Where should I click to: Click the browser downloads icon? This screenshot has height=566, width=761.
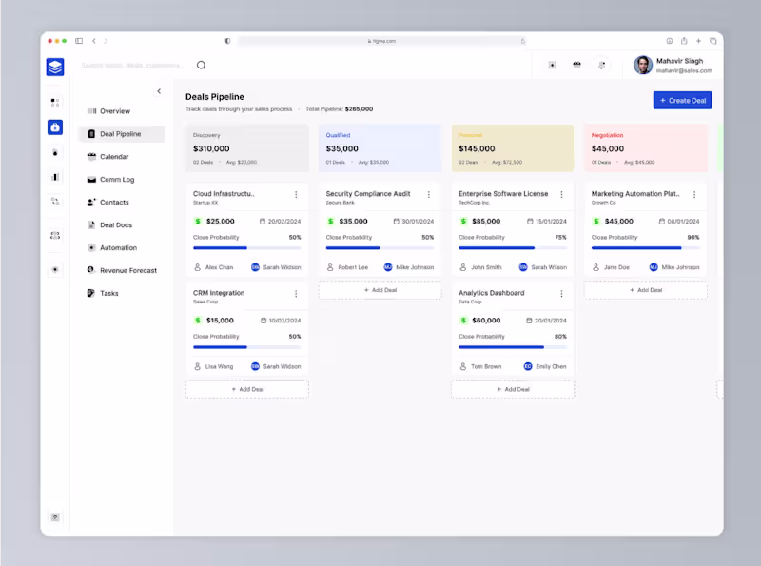point(670,41)
